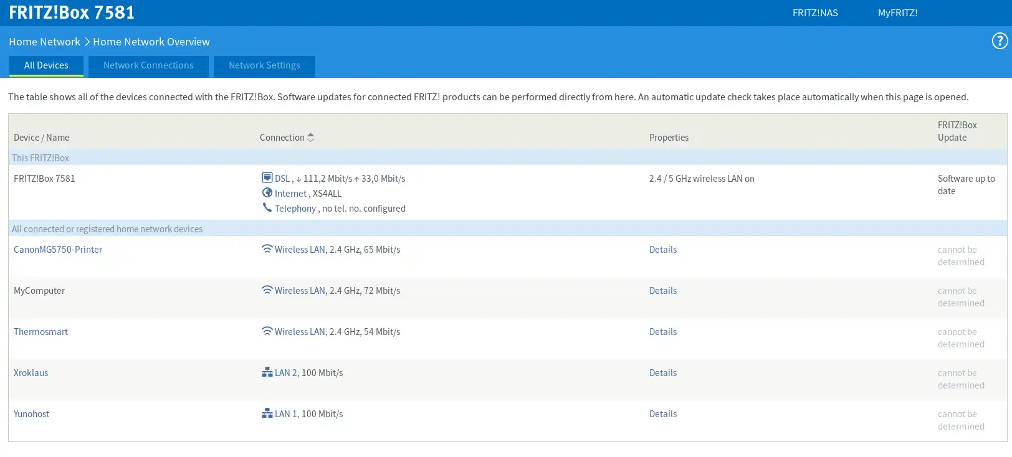Open the Telephony link

click(295, 209)
